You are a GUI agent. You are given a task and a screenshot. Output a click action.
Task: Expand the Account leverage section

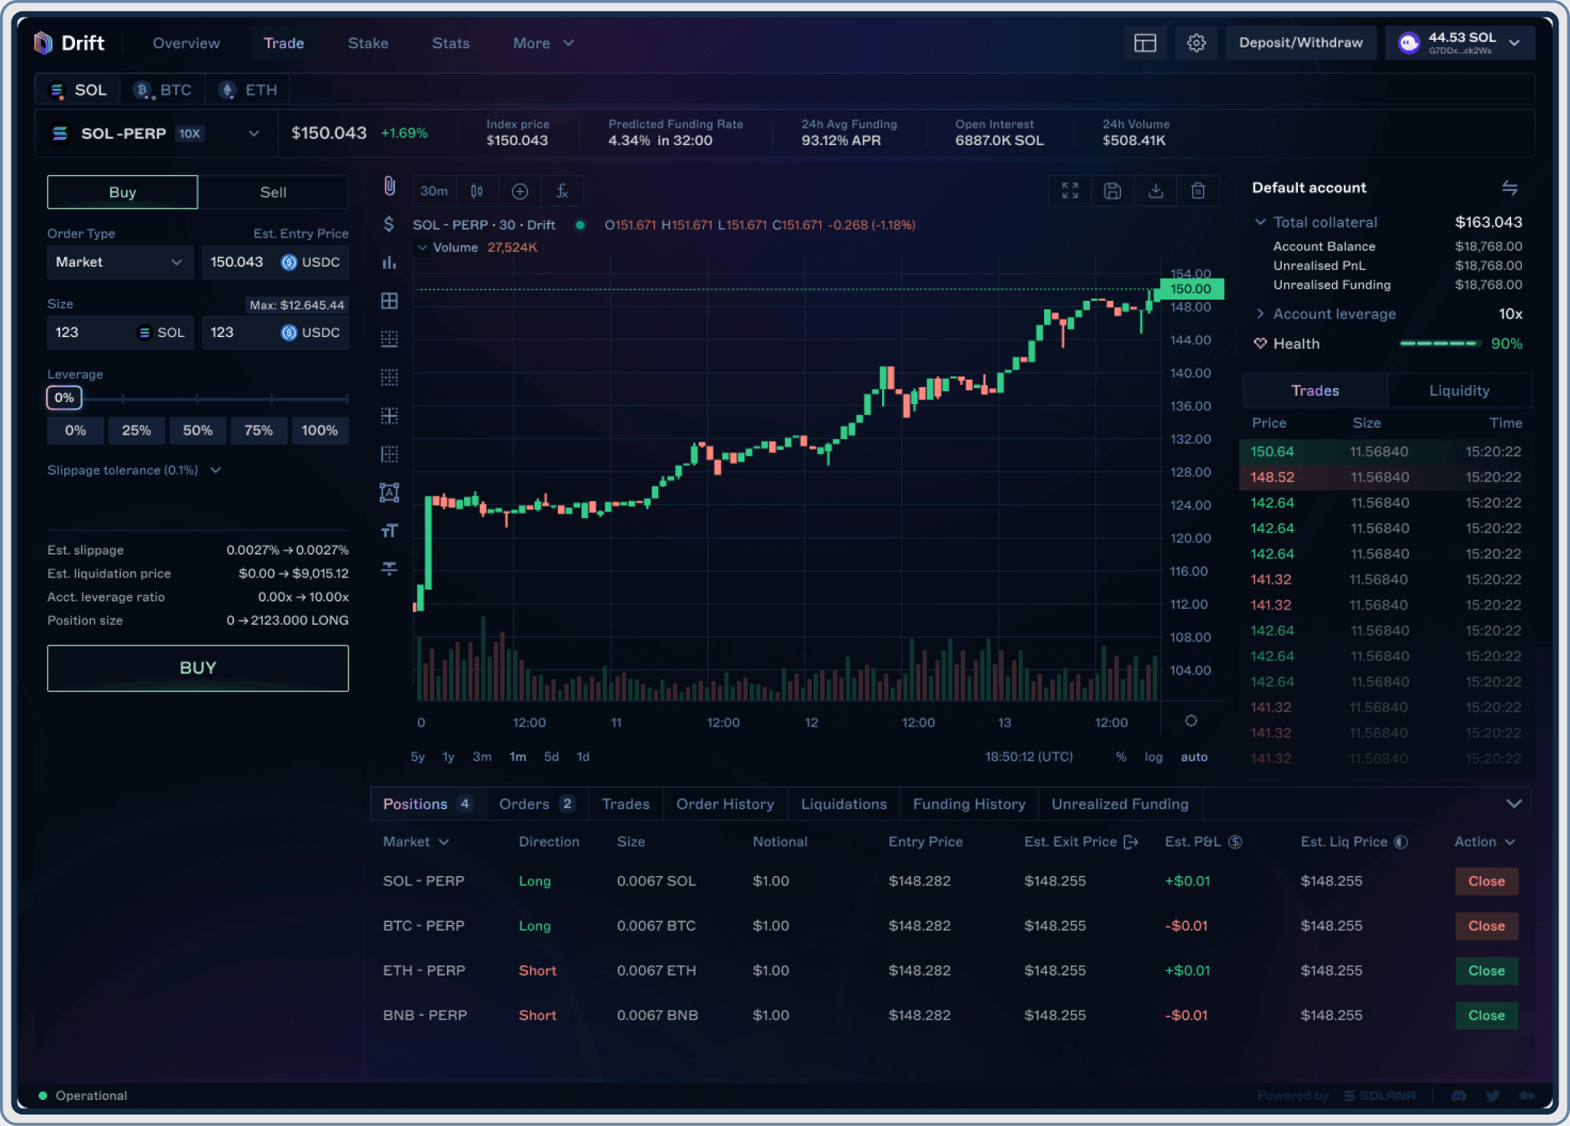(1333, 314)
